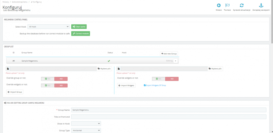Click the page vertical scrollbar
Viewport: 273px width, 133px height.
coord(272,22)
